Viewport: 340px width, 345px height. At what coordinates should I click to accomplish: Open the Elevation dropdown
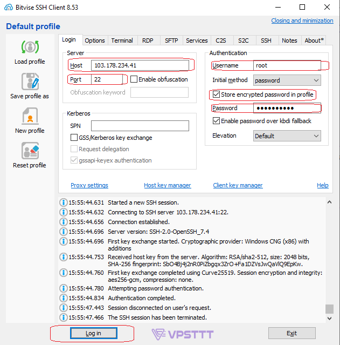[287, 136]
